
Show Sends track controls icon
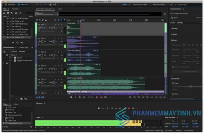pyautogui.click(x=43, y=20)
